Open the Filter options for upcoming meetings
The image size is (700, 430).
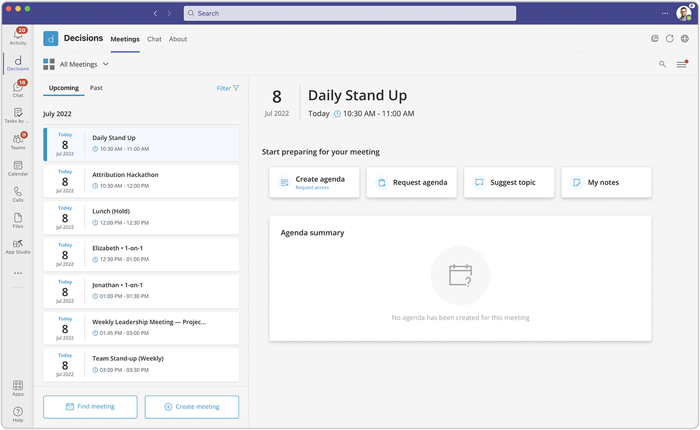(227, 87)
